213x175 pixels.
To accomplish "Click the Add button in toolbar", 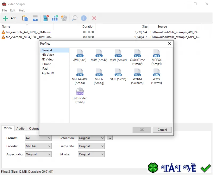I will [x=10, y=18].
